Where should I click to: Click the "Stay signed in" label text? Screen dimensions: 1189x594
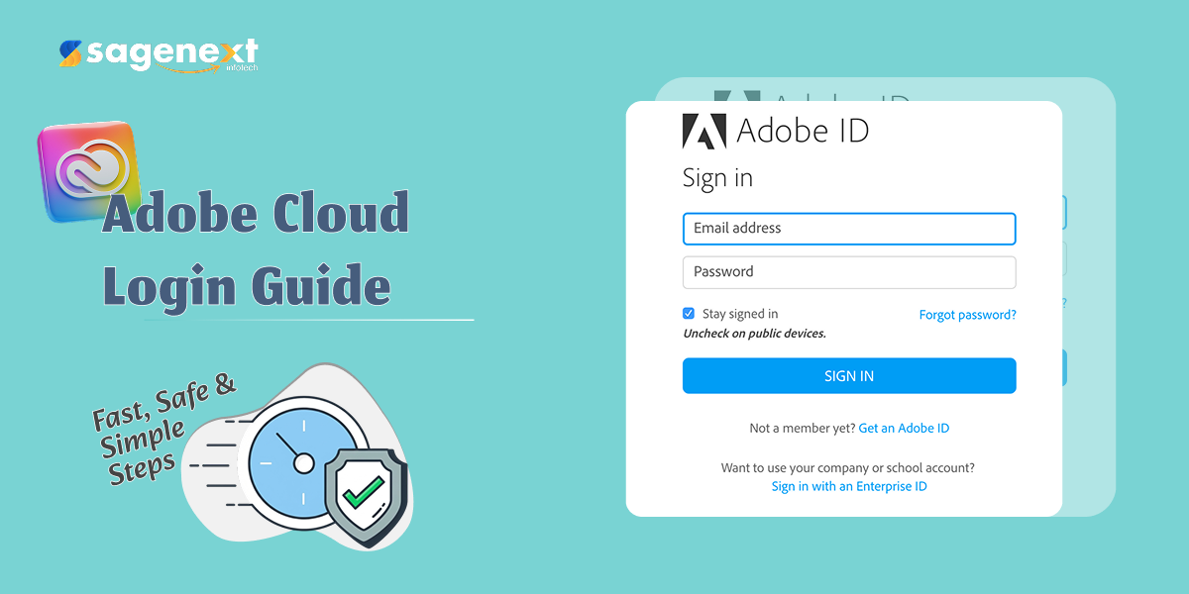tap(740, 314)
